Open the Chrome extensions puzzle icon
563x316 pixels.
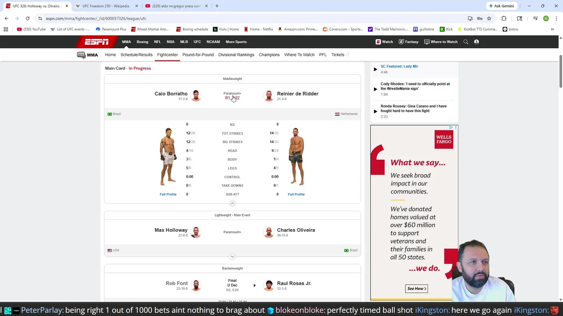pos(504,18)
